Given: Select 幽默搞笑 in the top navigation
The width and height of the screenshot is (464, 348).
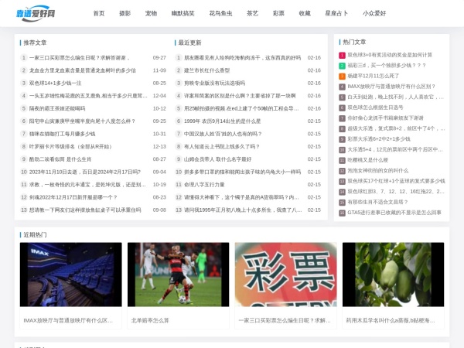Looking at the screenshot, I should click(183, 13).
